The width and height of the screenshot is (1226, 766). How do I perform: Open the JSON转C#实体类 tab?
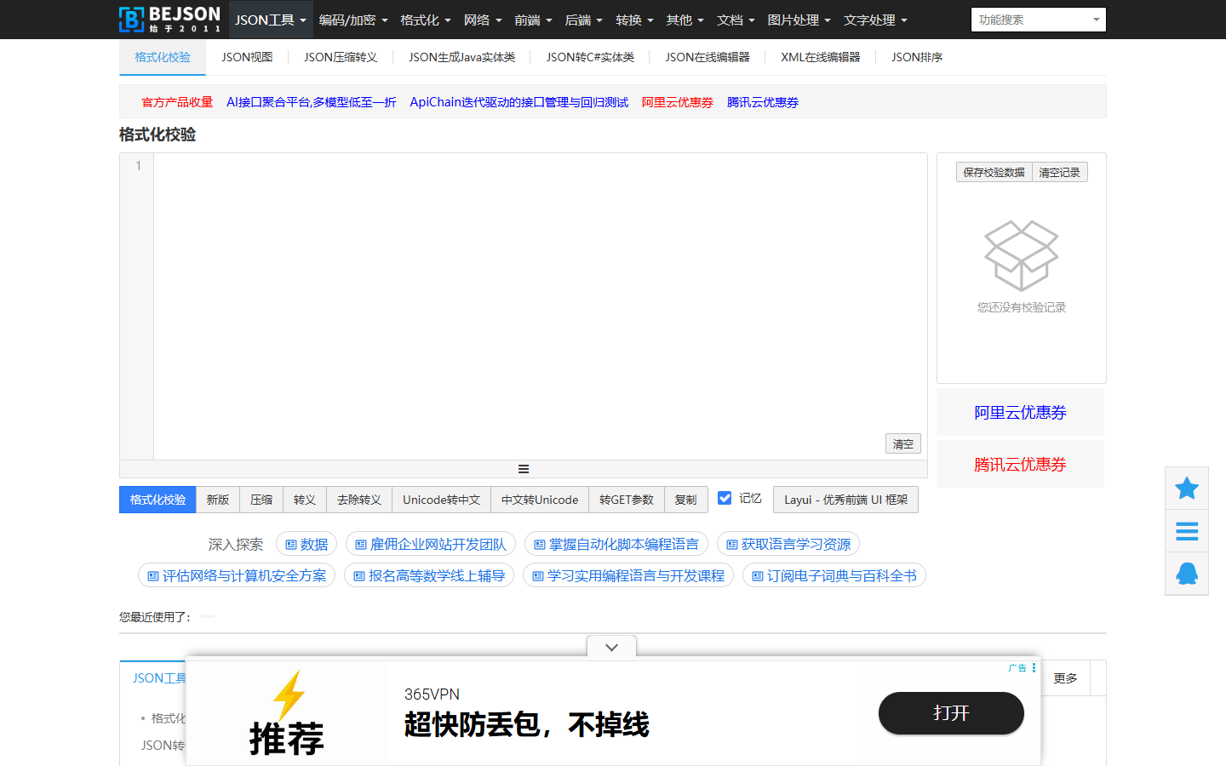(590, 57)
